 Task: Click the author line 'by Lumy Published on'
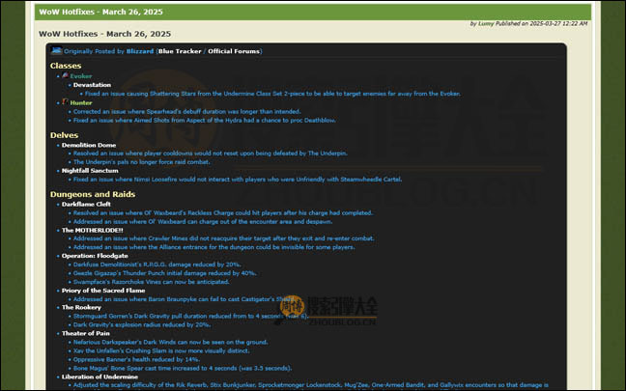coord(528,23)
